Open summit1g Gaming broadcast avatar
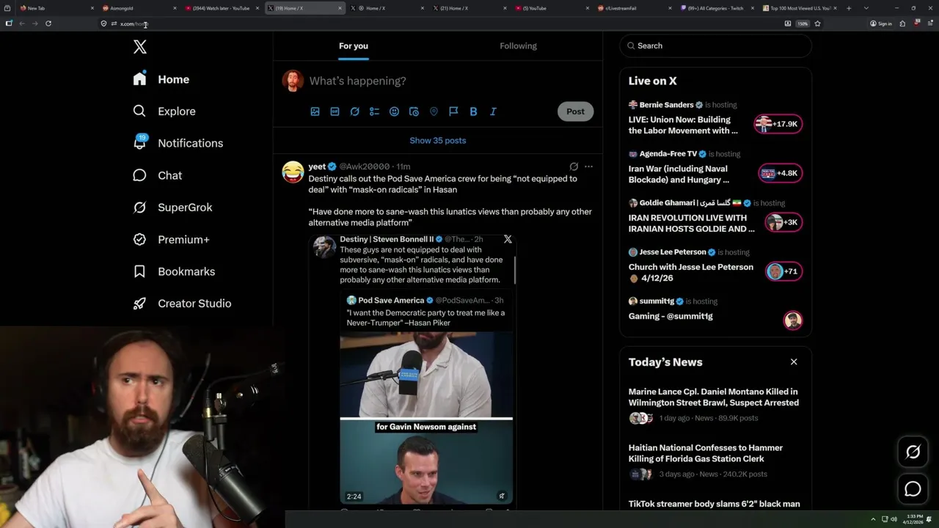The width and height of the screenshot is (939, 528). coord(792,320)
